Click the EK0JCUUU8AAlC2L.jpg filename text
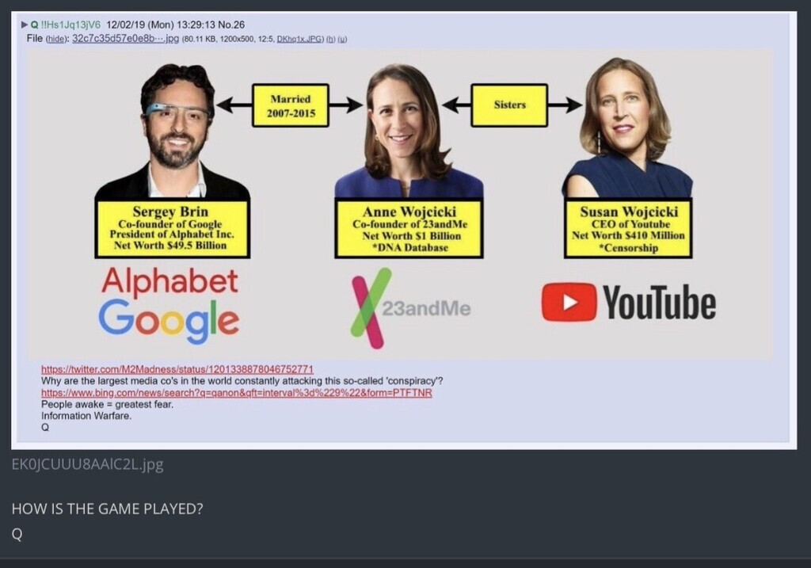The width and height of the screenshot is (811, 568). [87, 464]
